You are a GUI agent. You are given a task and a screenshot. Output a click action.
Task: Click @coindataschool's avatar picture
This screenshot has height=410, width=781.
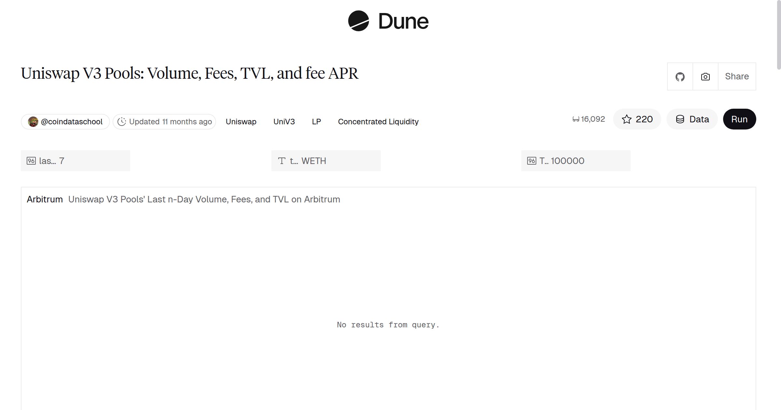[34, 121]
